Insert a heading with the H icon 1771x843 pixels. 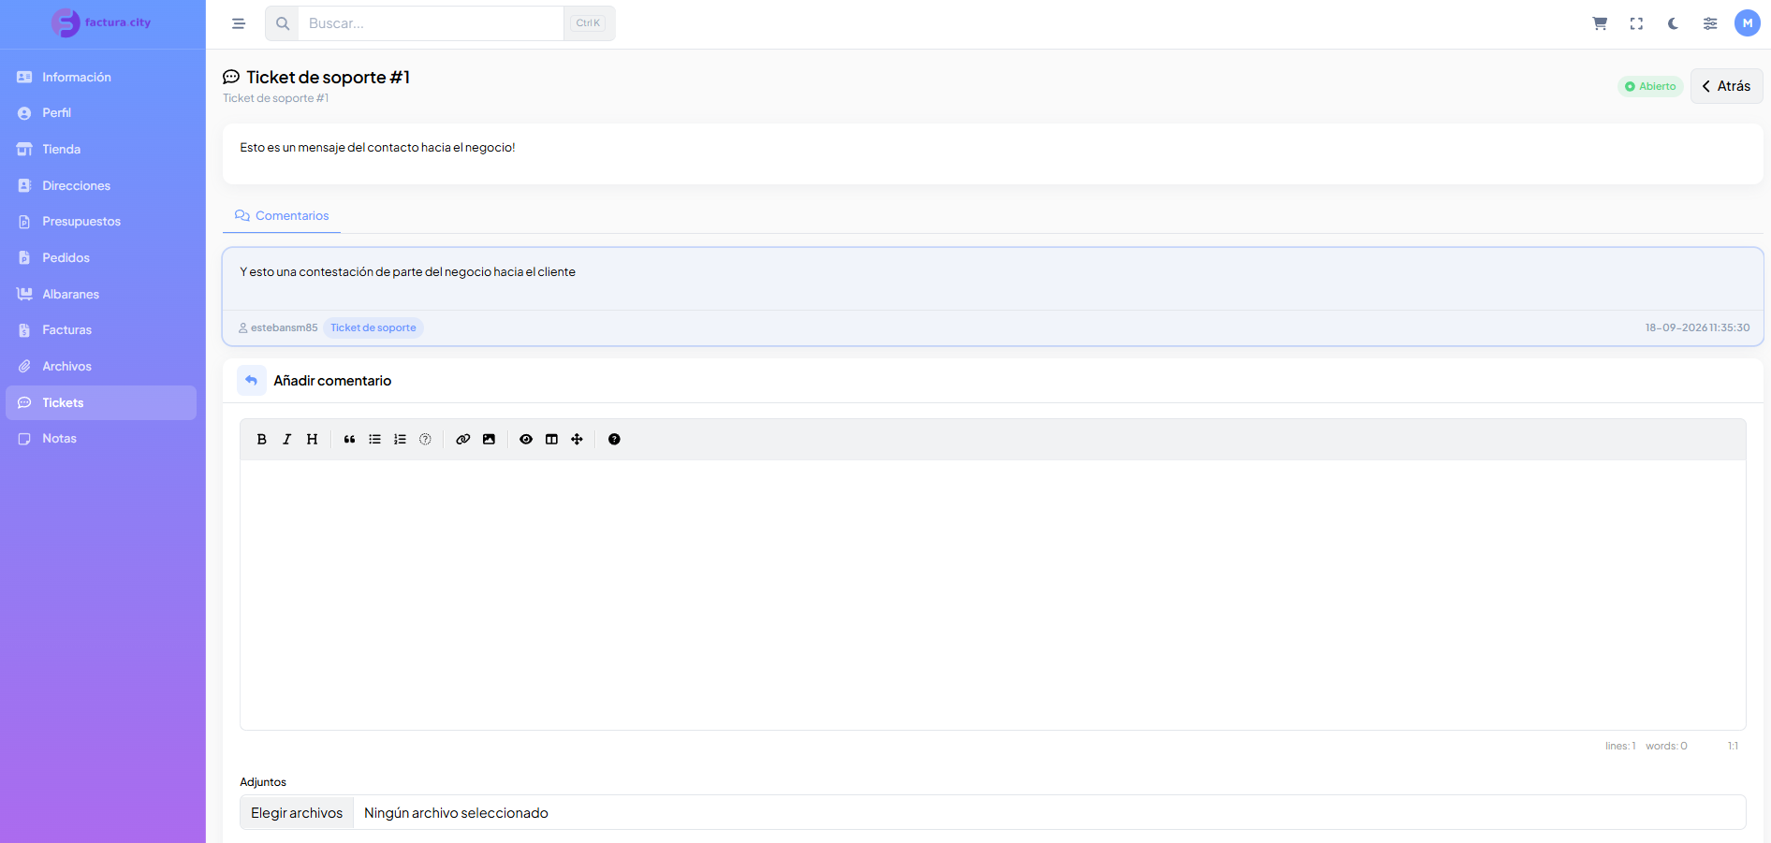[x=313, y=439]
